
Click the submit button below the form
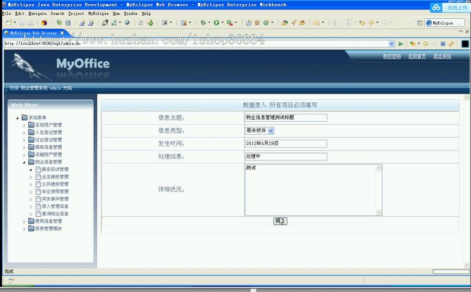281,221
